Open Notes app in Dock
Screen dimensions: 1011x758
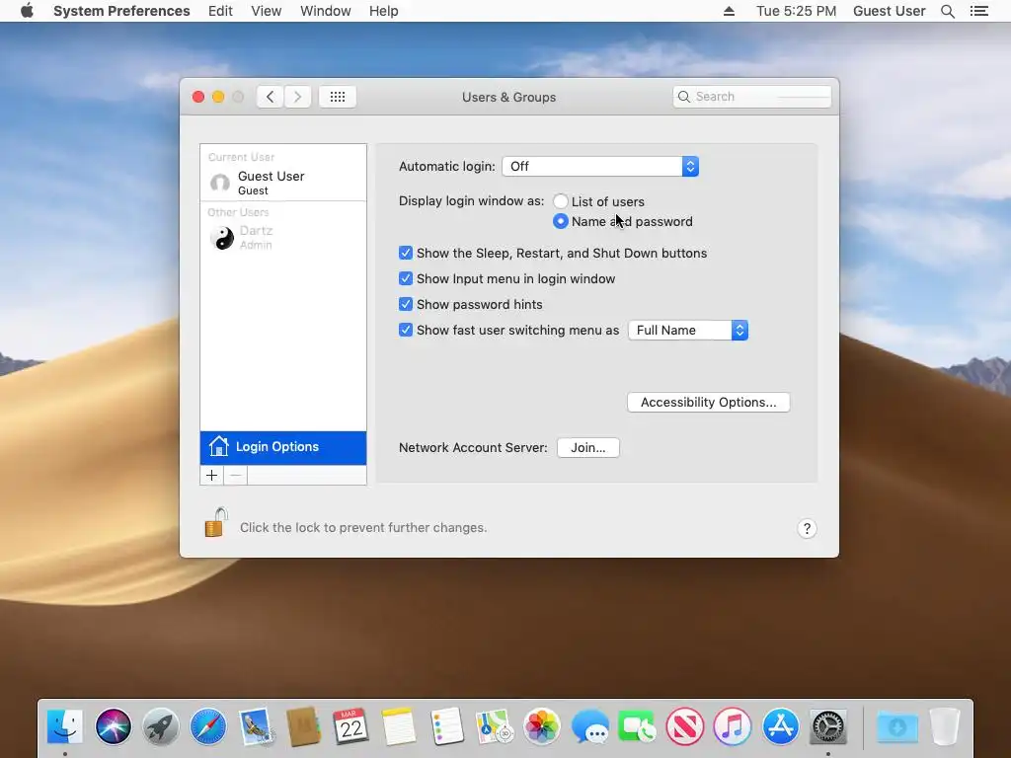pos(399,726)
